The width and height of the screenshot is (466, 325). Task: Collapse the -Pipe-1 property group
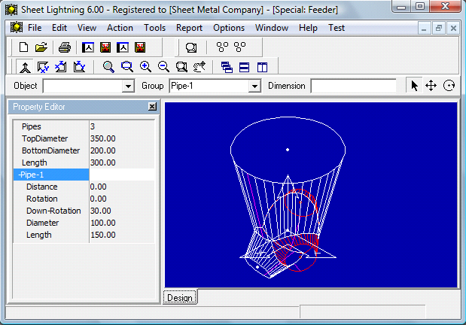[x=18, y=175]
